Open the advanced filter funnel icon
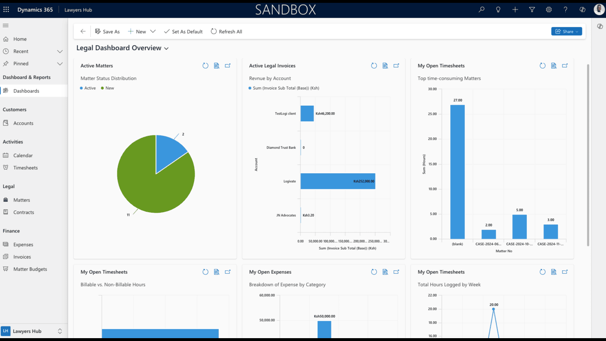The width and height of the screenshot is (606, 341). pos(532,9)
